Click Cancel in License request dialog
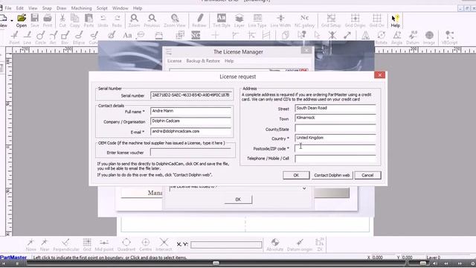 pos(367,175)
